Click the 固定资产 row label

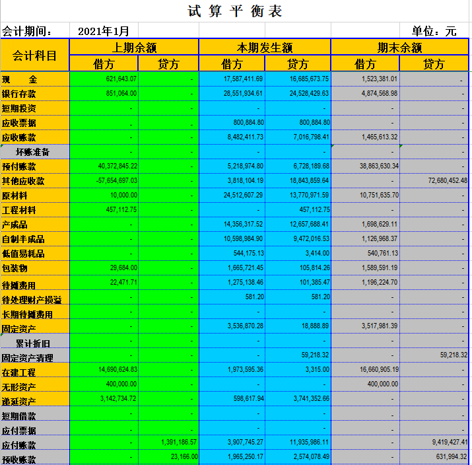pyautogui.click(x=35, y=326)
